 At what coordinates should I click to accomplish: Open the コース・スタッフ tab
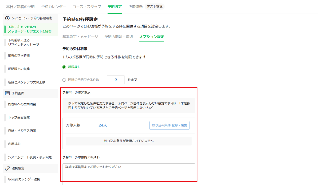(87, 7)
